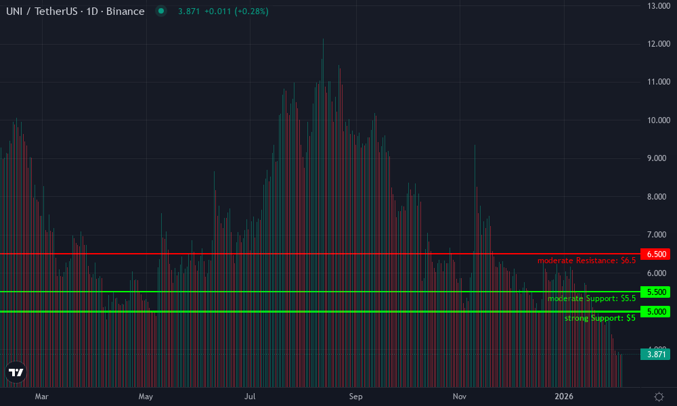Click the green market status dot
677x406 pixels.
[161, 12]
